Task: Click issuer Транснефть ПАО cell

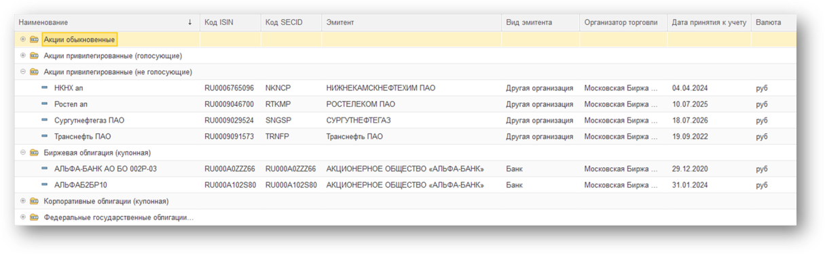Action: pos(354,137)
